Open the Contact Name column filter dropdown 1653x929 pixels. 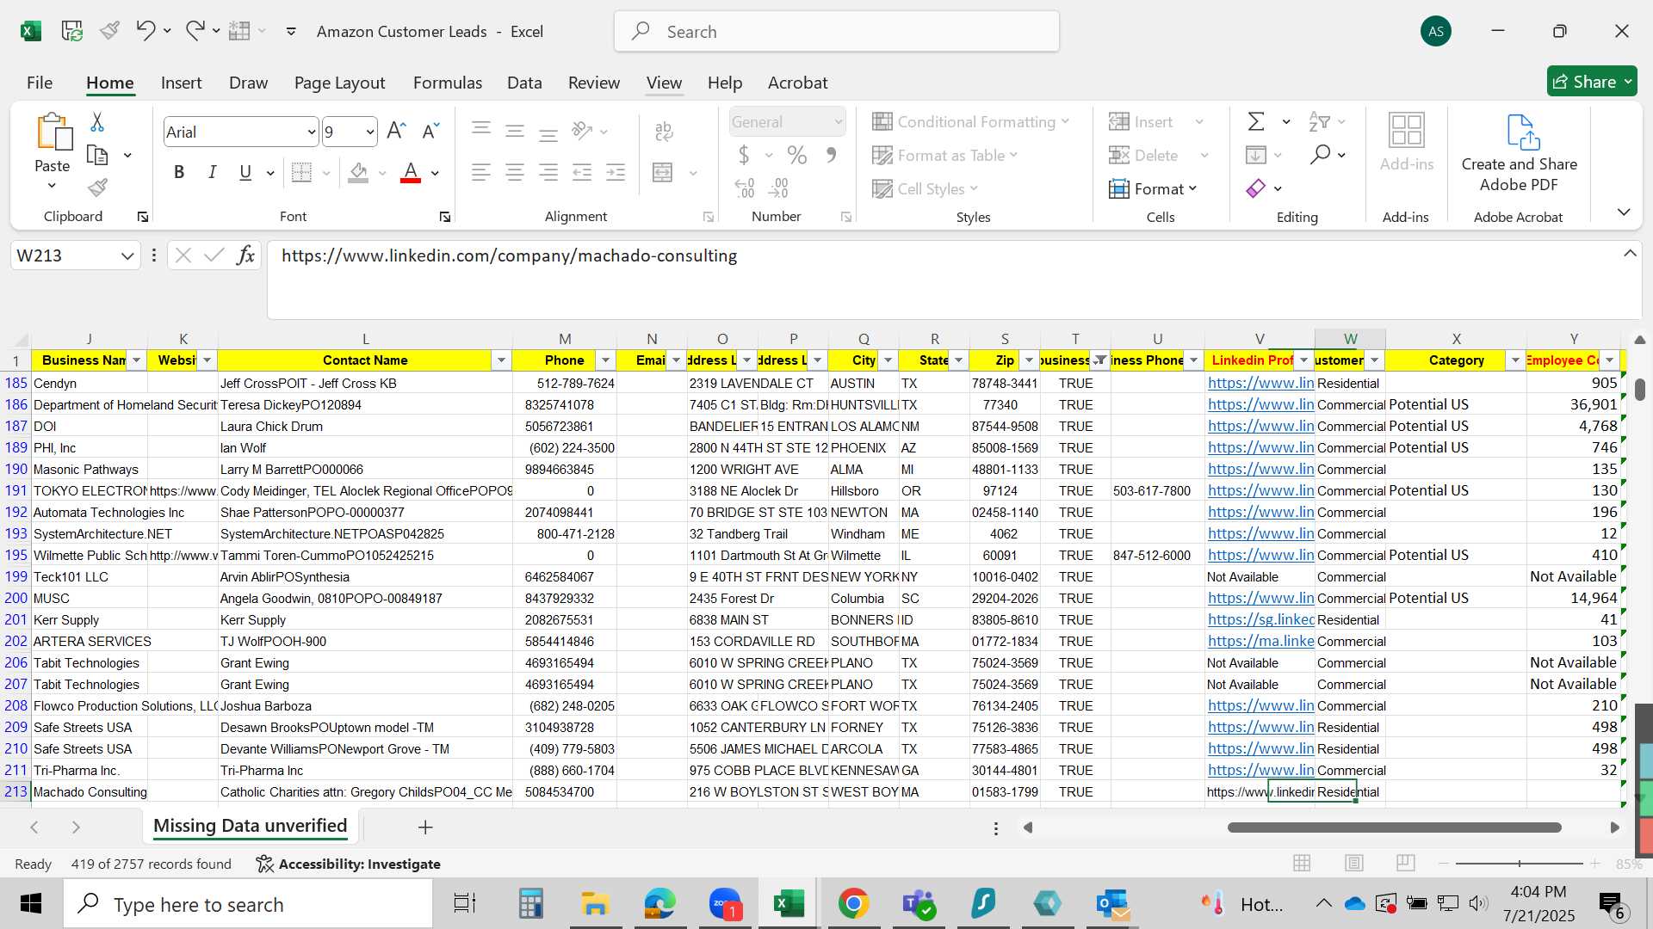(x=501, y=360)
